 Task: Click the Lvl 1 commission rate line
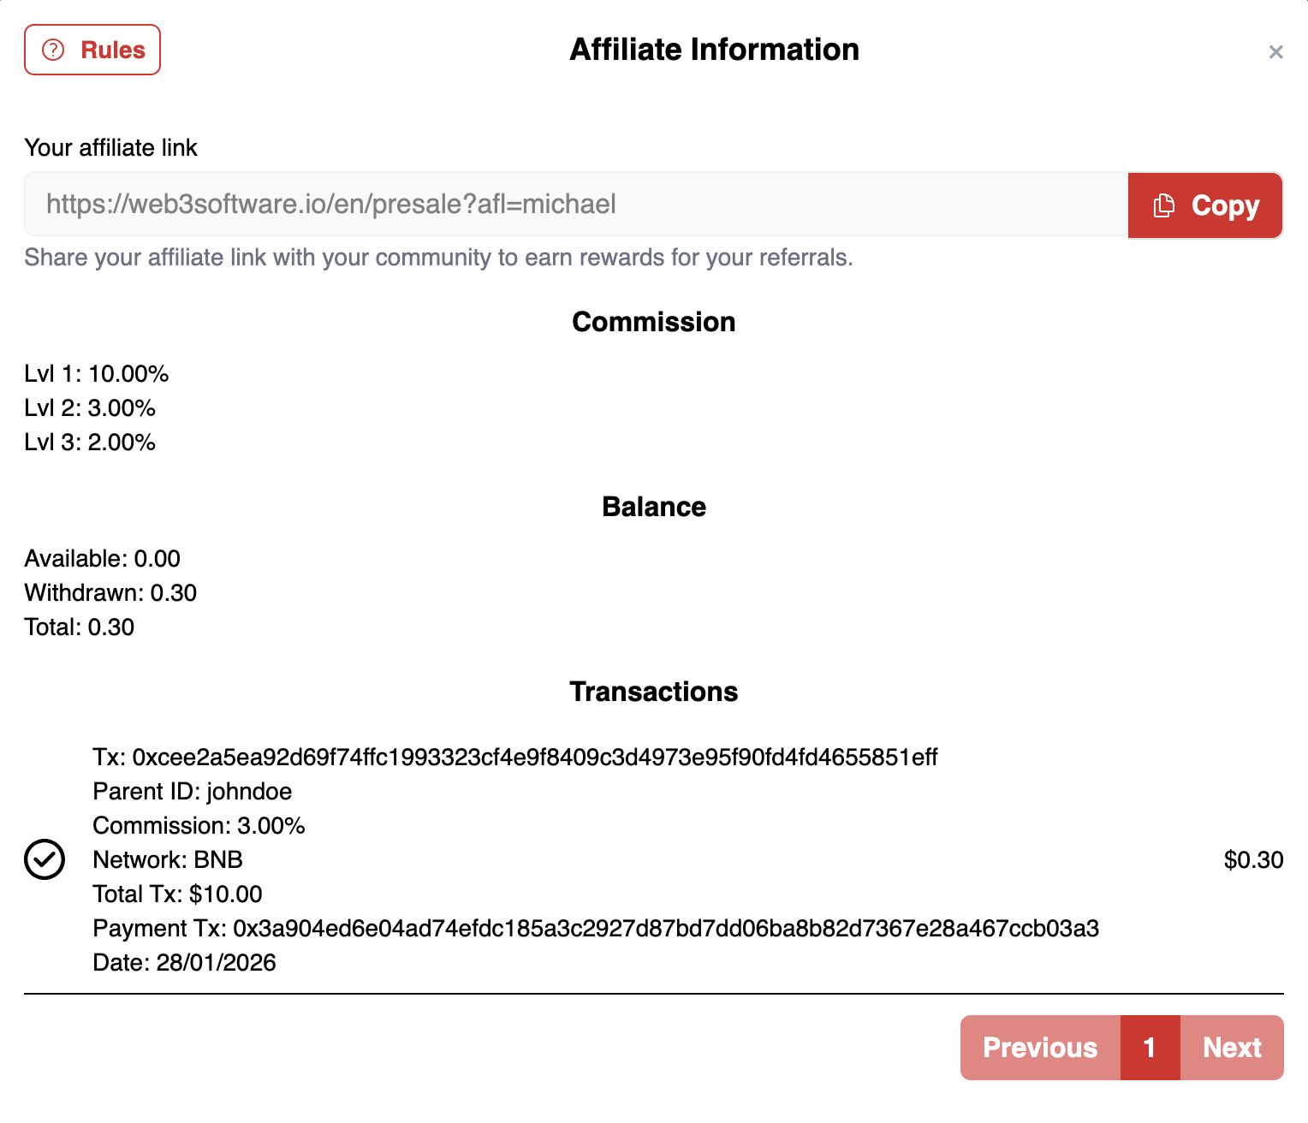pos(97,374)
